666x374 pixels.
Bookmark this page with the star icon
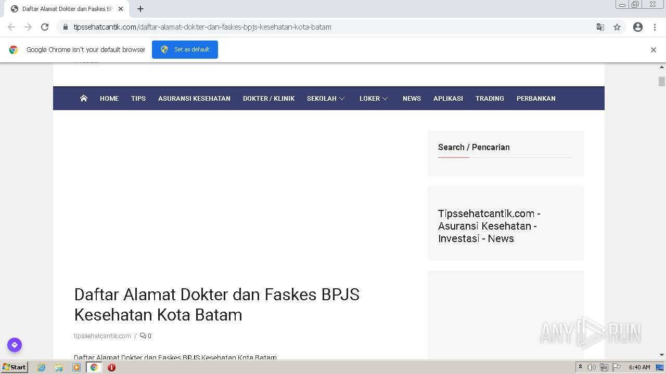pos(617,27)
